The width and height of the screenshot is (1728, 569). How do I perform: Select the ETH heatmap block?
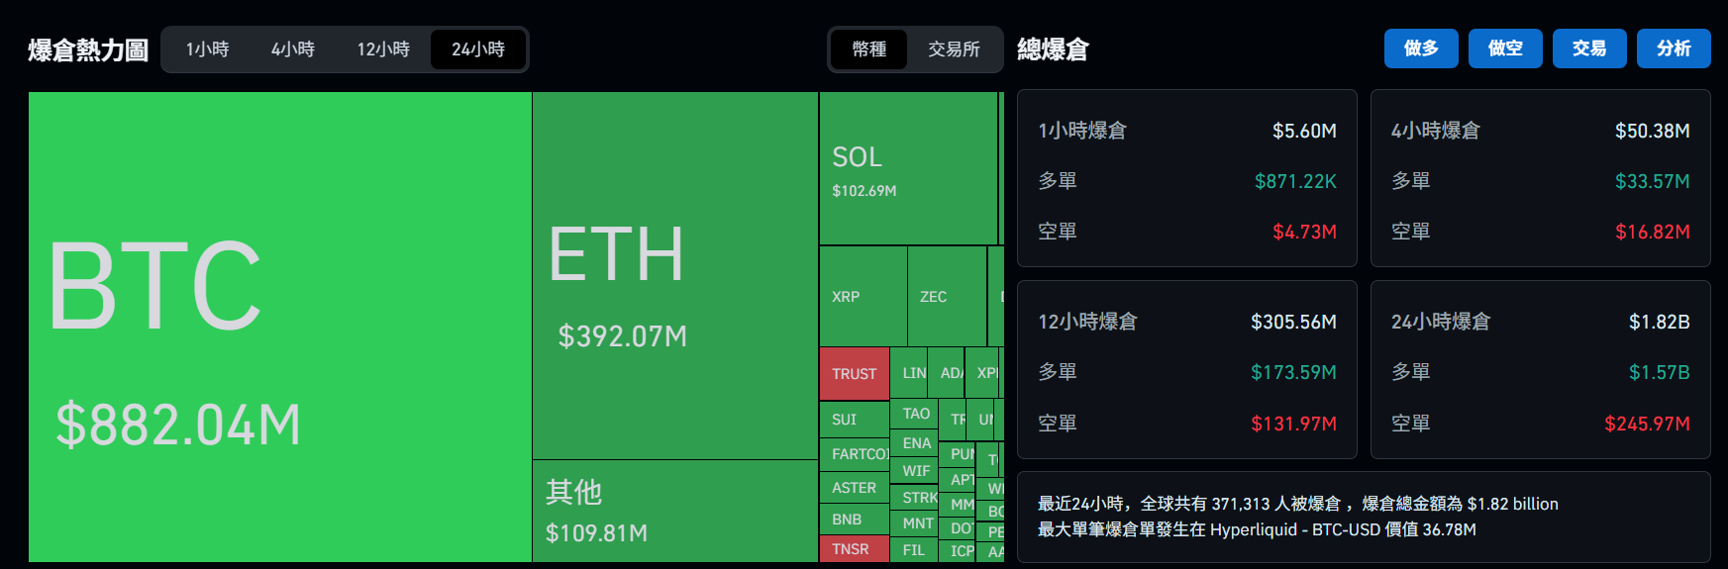(x=674, y=275)
